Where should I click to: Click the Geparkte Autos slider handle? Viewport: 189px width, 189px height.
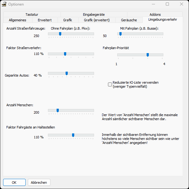click(x=67, y=73)
